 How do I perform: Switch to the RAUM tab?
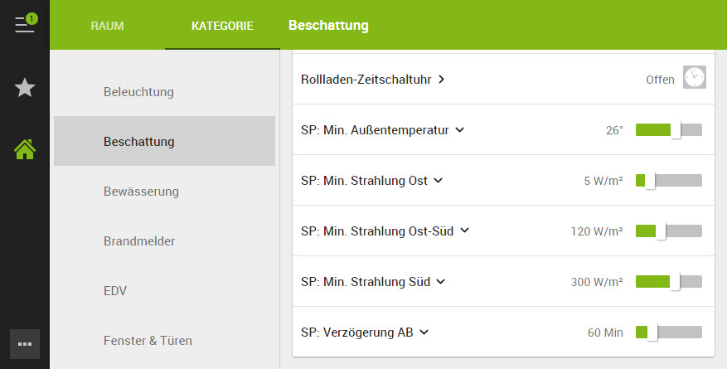pos(107,26)
